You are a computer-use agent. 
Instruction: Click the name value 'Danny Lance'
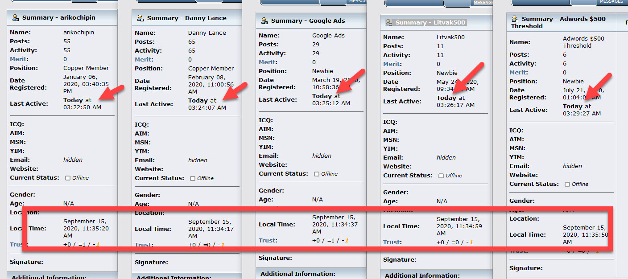click(207, 33)
